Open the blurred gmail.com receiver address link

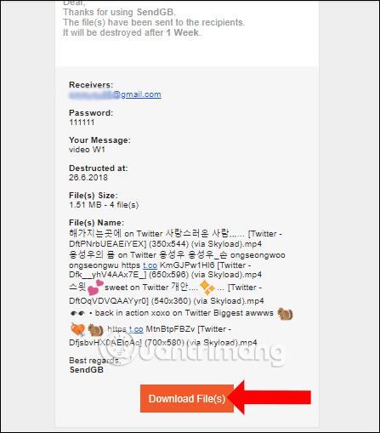115,94
